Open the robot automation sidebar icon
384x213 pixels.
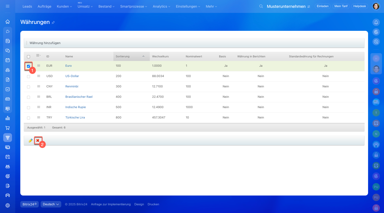7,166
